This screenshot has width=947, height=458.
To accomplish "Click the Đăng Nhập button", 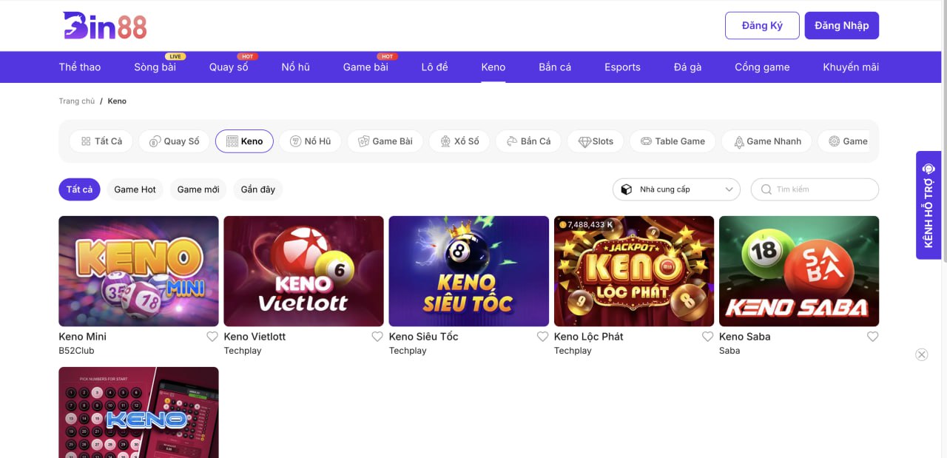I will [x=842, y=25].
